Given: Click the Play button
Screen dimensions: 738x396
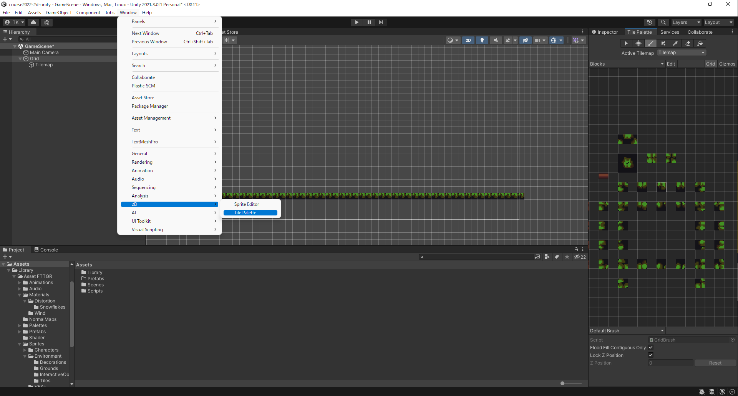Looking at the screenshot, I should pyautogui.click(x=357, y=22).
